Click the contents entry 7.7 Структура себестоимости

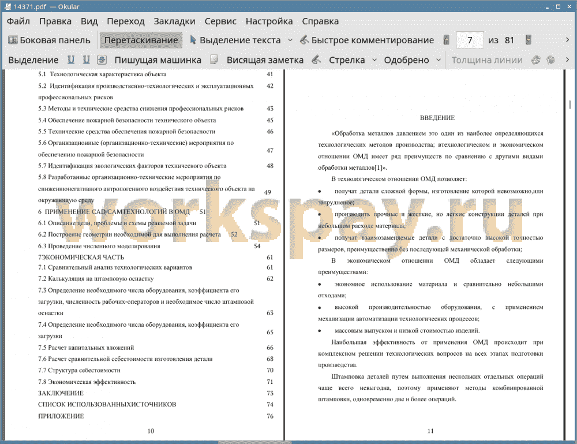pos(79,370)
